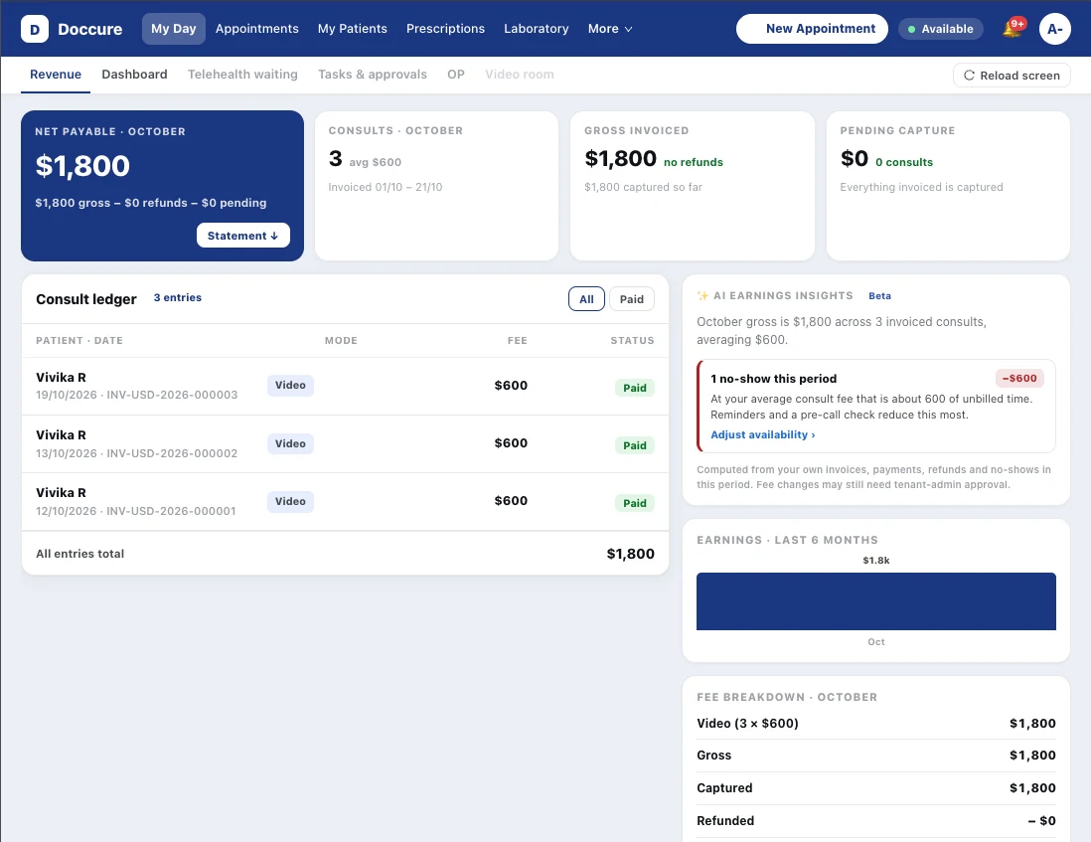
Task: Click the FEE column header
Action: coord(517,340)
